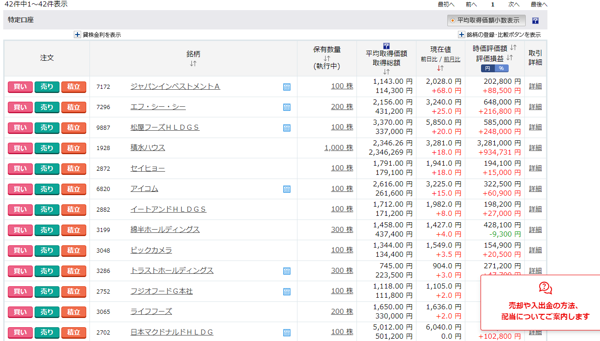Sort by 時価評価額 arrows
The height and width of the screenshot is (341, 600).
[513, 48]
